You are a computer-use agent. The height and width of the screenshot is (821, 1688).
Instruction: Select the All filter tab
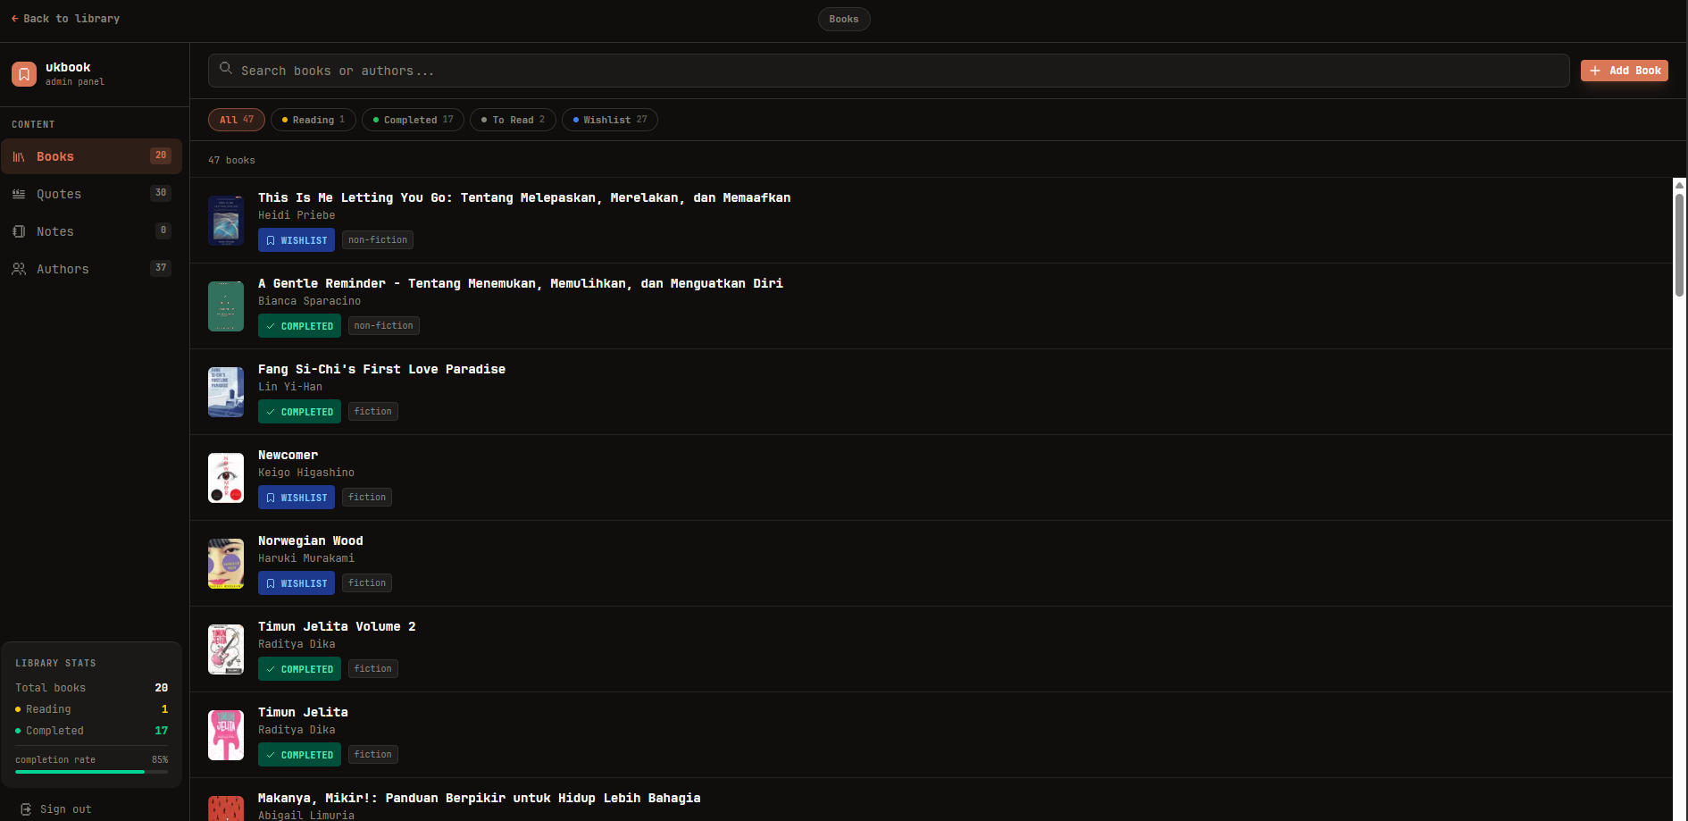pos(237,120)
